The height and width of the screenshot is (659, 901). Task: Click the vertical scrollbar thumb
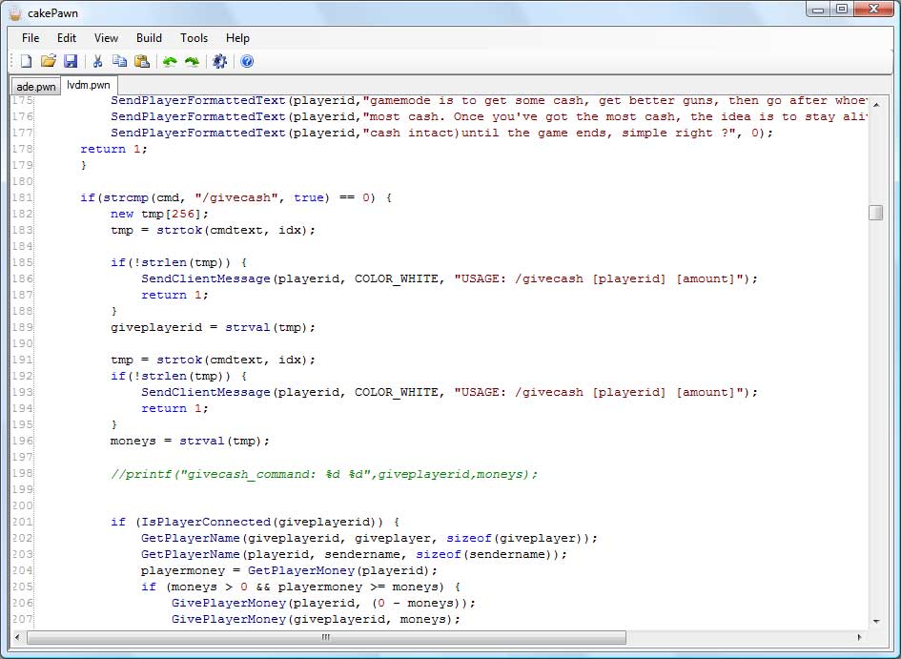click(875, 213)
